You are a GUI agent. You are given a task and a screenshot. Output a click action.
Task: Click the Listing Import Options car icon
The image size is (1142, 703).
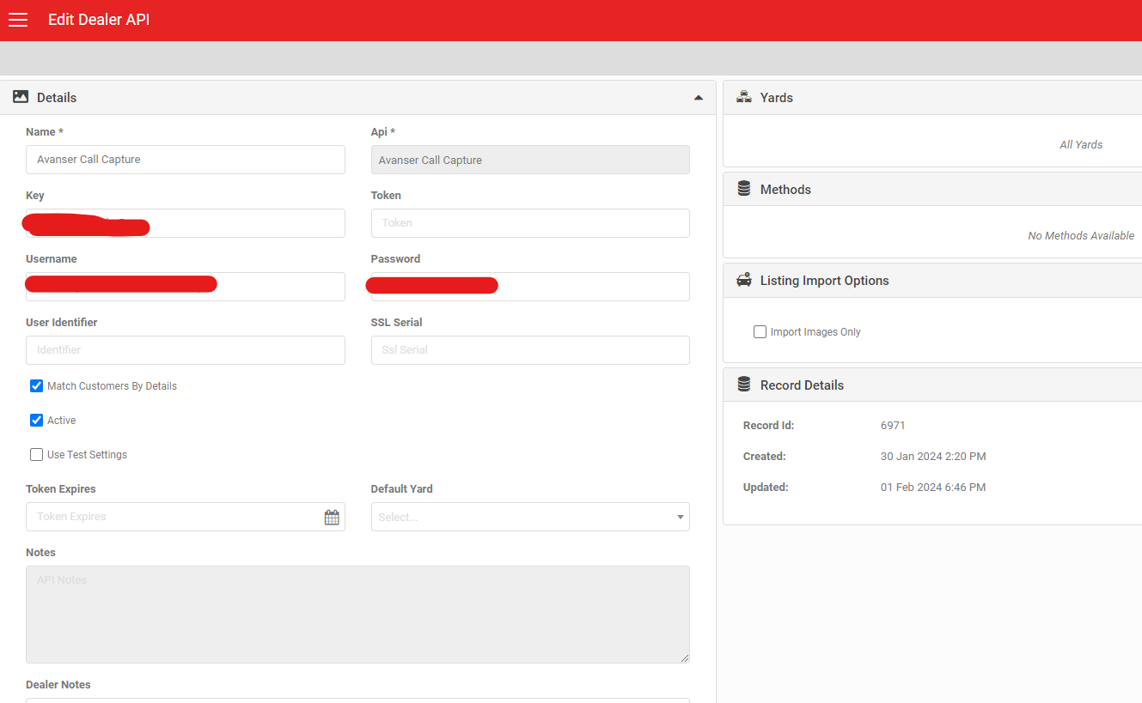pos(744,280)
